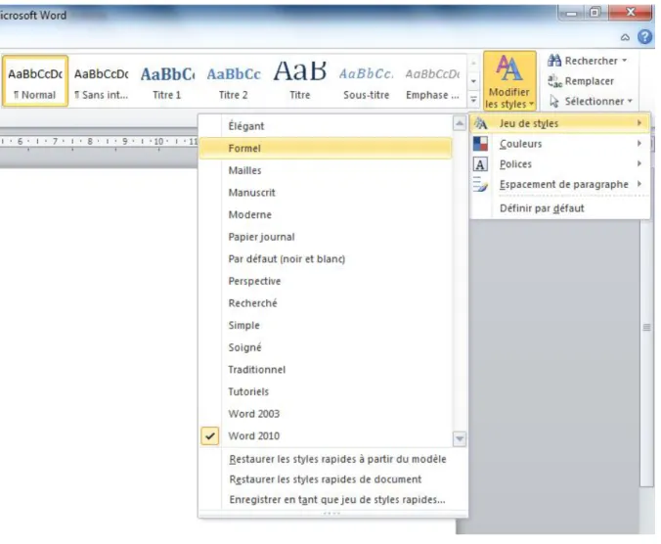The height and width of the screenshot is (544, 661).
Task: Click the Polices letter A icon
Action: 480,164
